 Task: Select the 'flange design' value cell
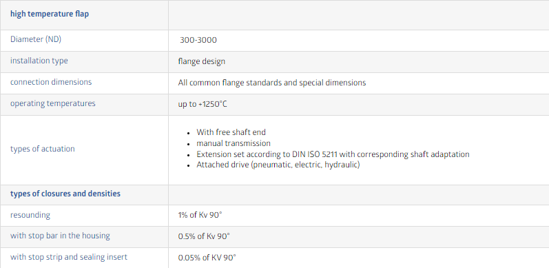pyautogui.click(x=202, y=61)
